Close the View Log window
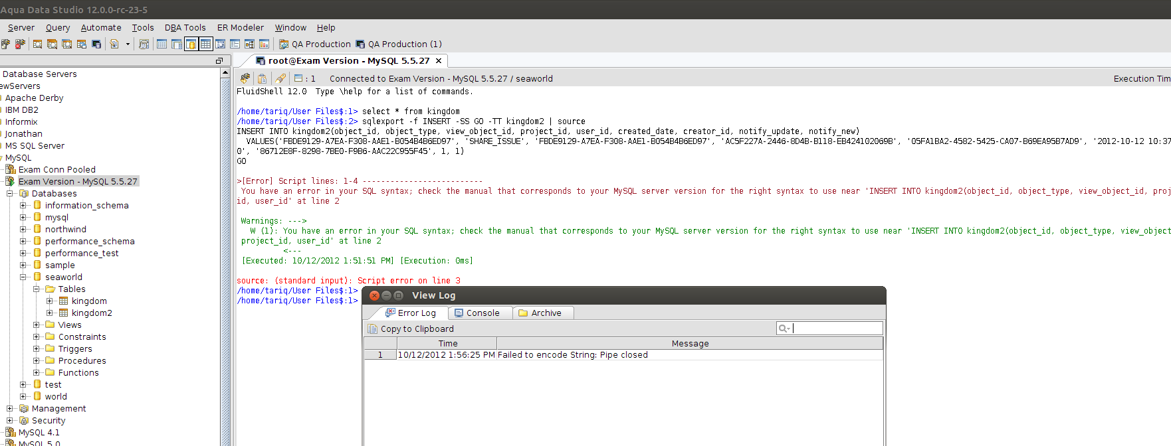 (374, 295)
